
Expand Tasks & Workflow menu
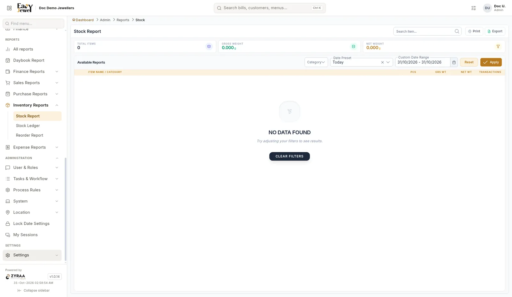[32, 179]
